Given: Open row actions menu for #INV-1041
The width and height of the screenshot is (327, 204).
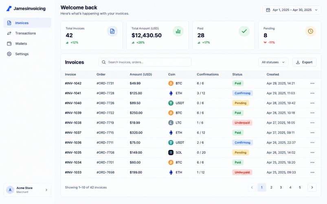Looking at the screenshot, I should tap(312, 93).
